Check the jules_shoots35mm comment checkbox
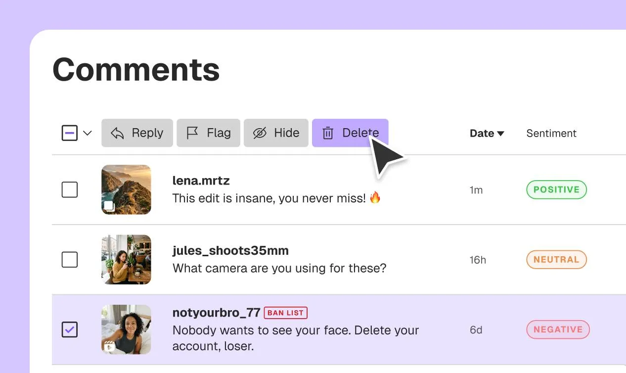This screenshot has width=626, height=373. [69, 259]
